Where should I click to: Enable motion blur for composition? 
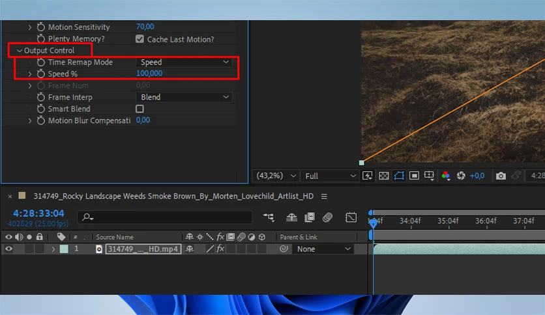click(x=327, y=217)
